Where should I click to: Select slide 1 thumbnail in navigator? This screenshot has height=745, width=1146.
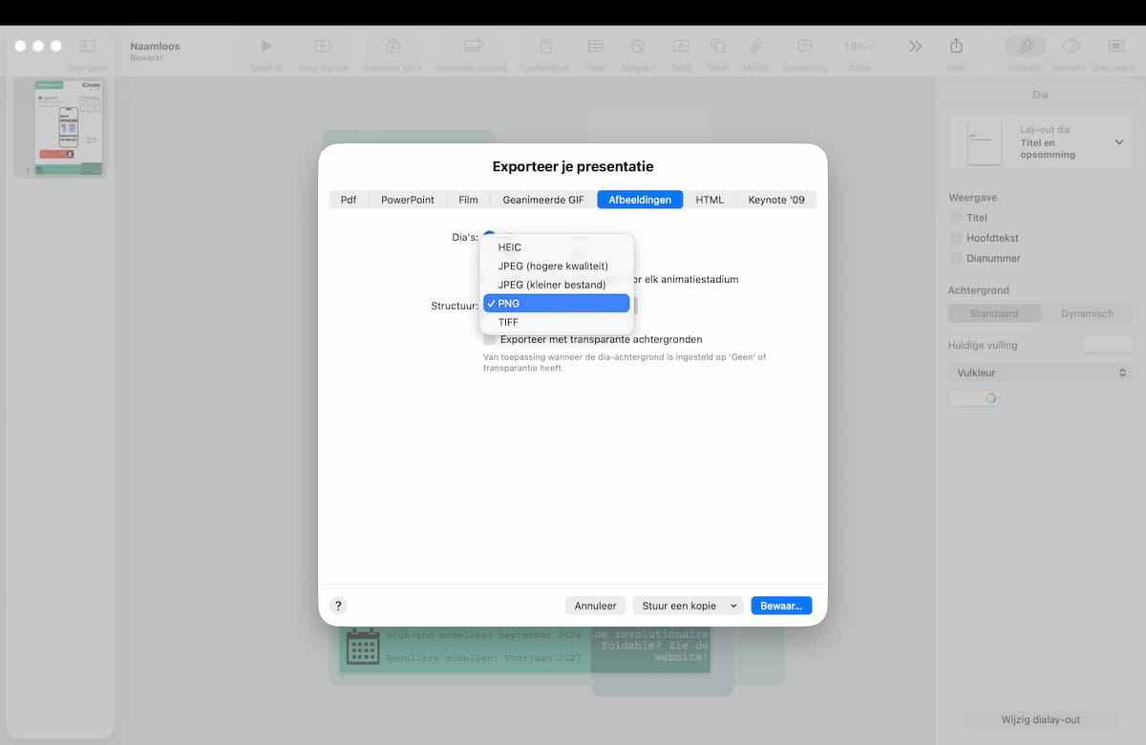click(x=68, y=128)
